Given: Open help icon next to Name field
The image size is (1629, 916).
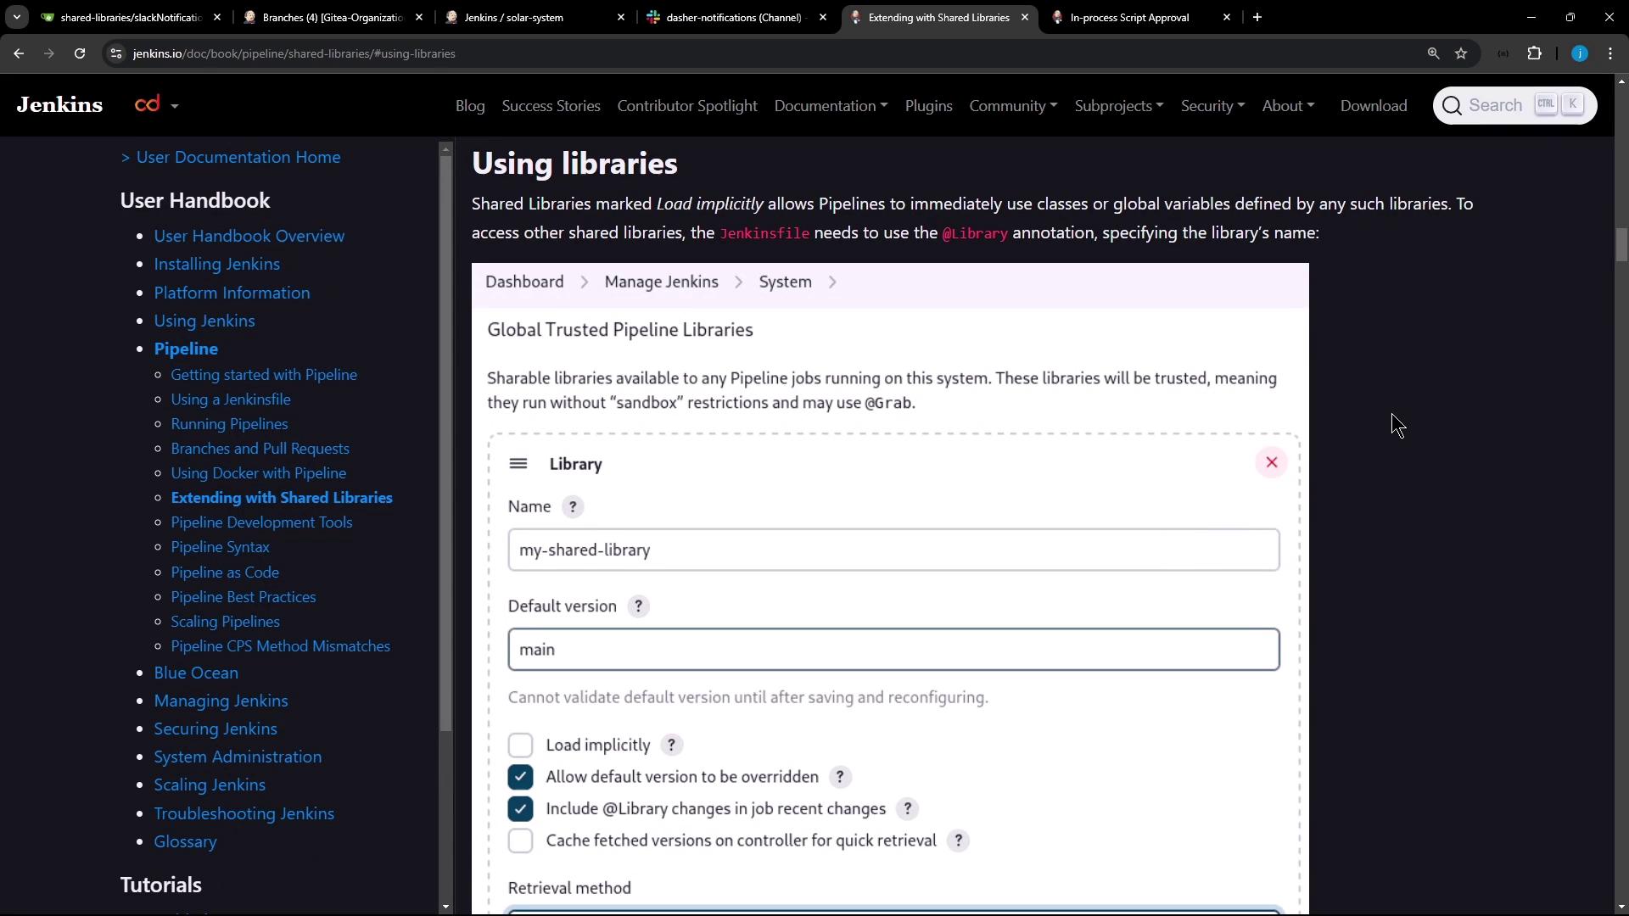Looking at the screenshot, I should pyautogui.click(x=573, y=507).
